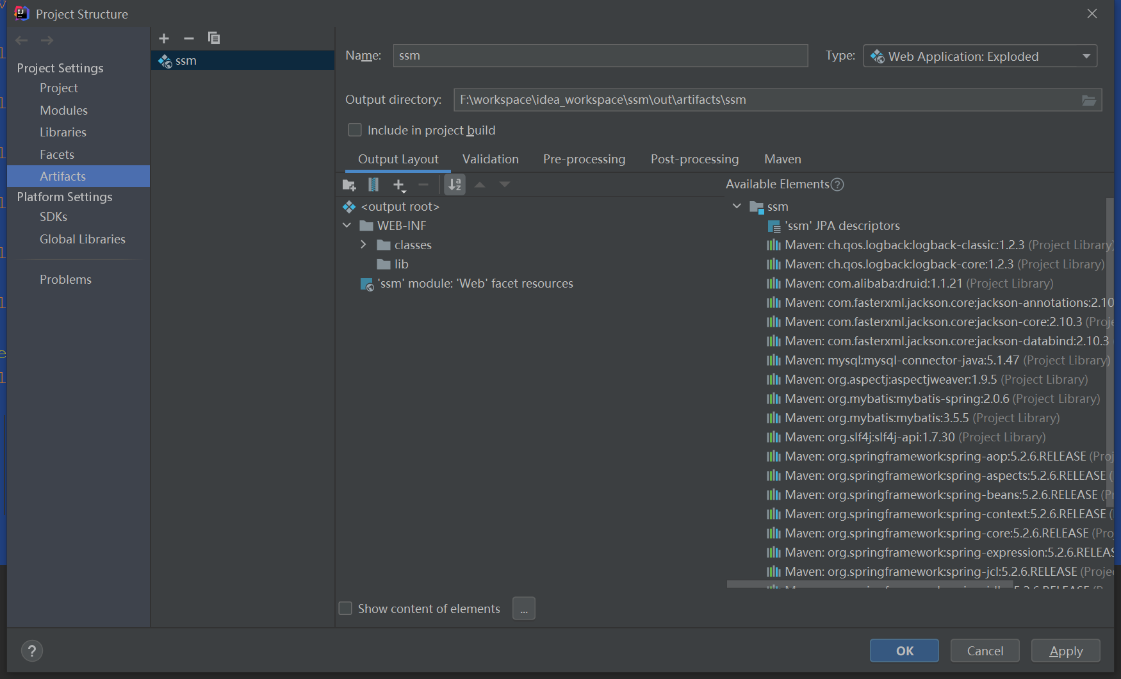Select the classes folder
Screen dimensions: 1121x679
[404, 245]
